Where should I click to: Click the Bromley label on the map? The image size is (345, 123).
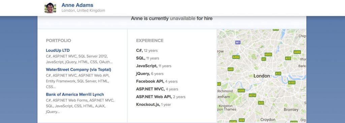291,110
